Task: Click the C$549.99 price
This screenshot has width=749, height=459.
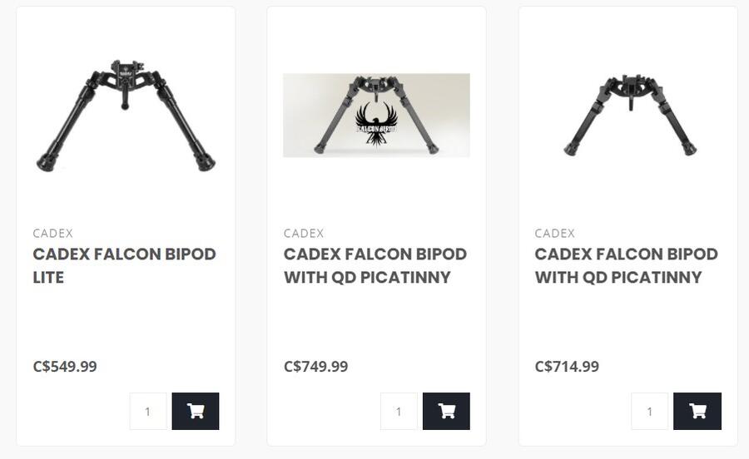Action: [65, 366]
